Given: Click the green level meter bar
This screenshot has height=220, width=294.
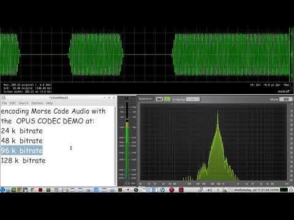Looking at the screenshot, I should click(x=127, y=151).
